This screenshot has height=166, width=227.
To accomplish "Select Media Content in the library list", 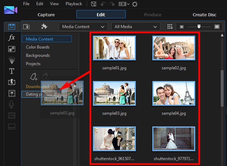I will click(x=47, y=39).
